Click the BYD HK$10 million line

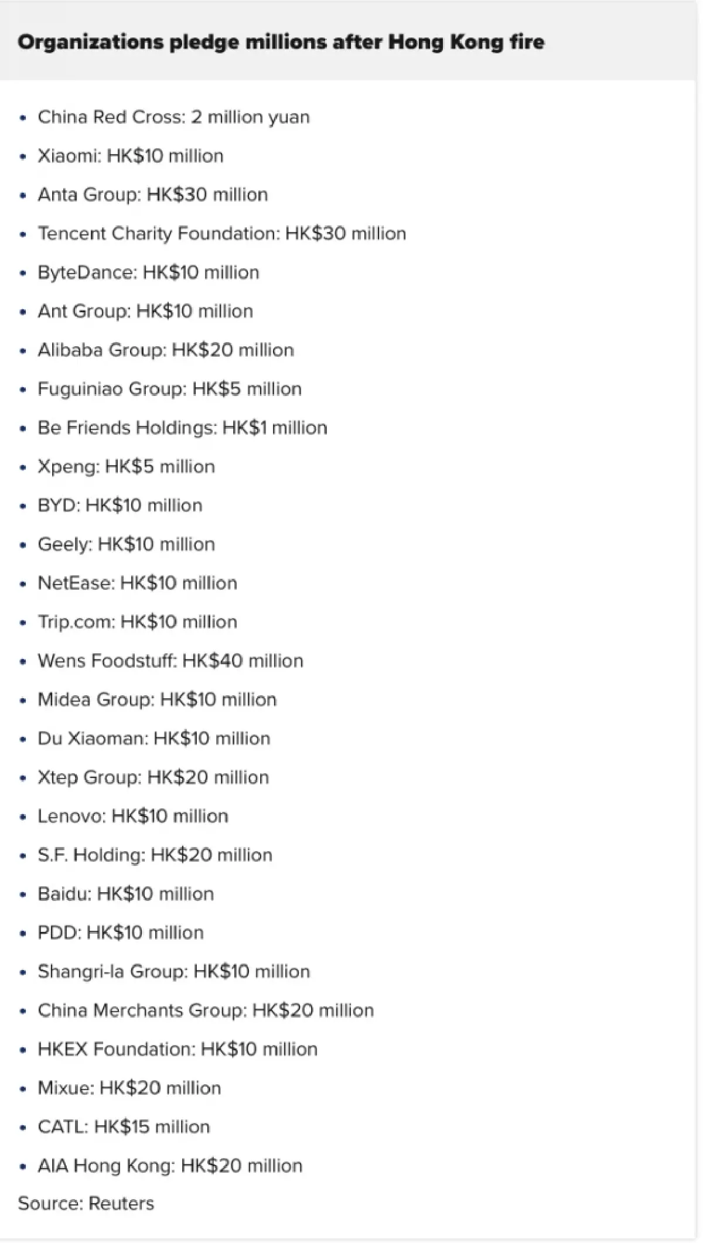120,506
